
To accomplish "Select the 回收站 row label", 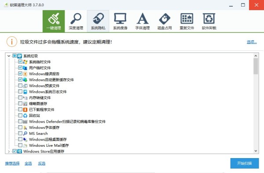I will tap(34, 116).
